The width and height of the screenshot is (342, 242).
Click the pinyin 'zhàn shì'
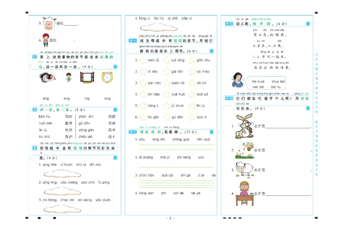(86, 116)
